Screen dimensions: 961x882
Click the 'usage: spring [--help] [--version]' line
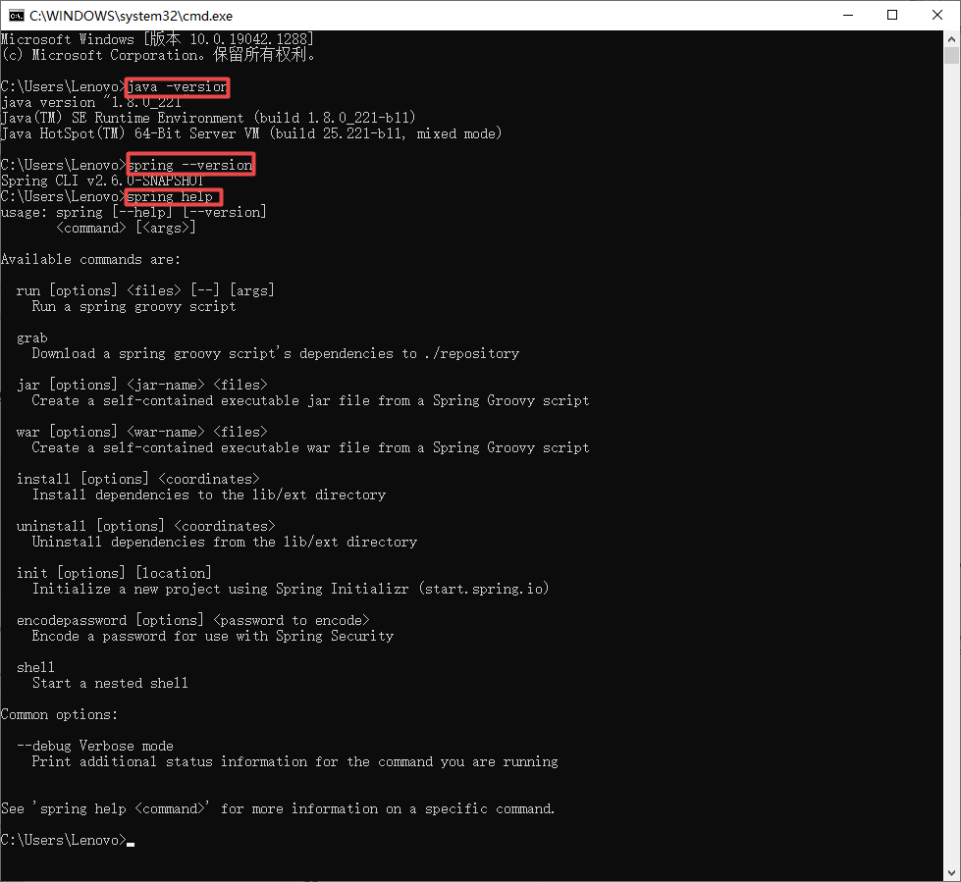point(133,213)
